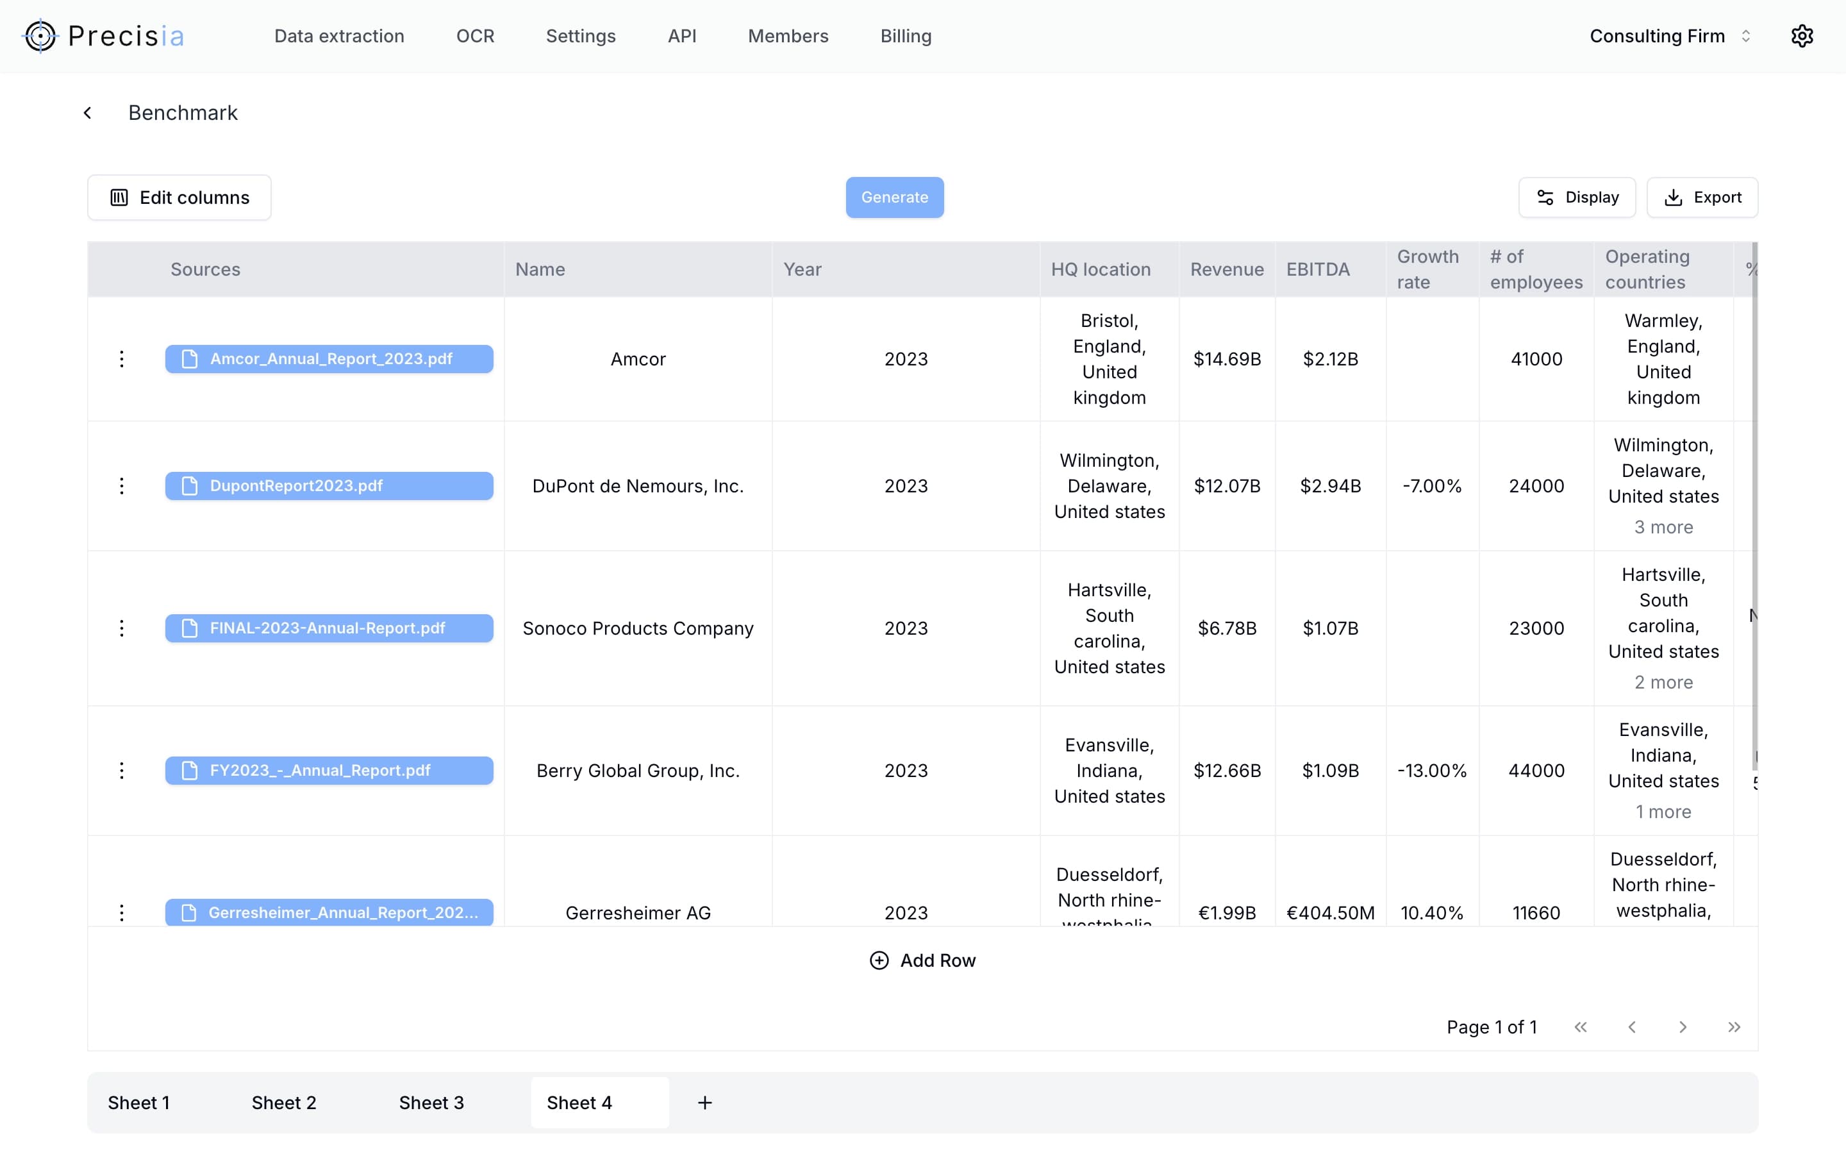Open the FY2023_-_Annual_Report.pdf source chip

pos(329,770)
